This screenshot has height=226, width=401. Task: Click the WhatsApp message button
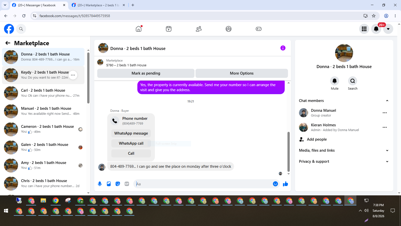pyautogui.click(x=131, y=133)
